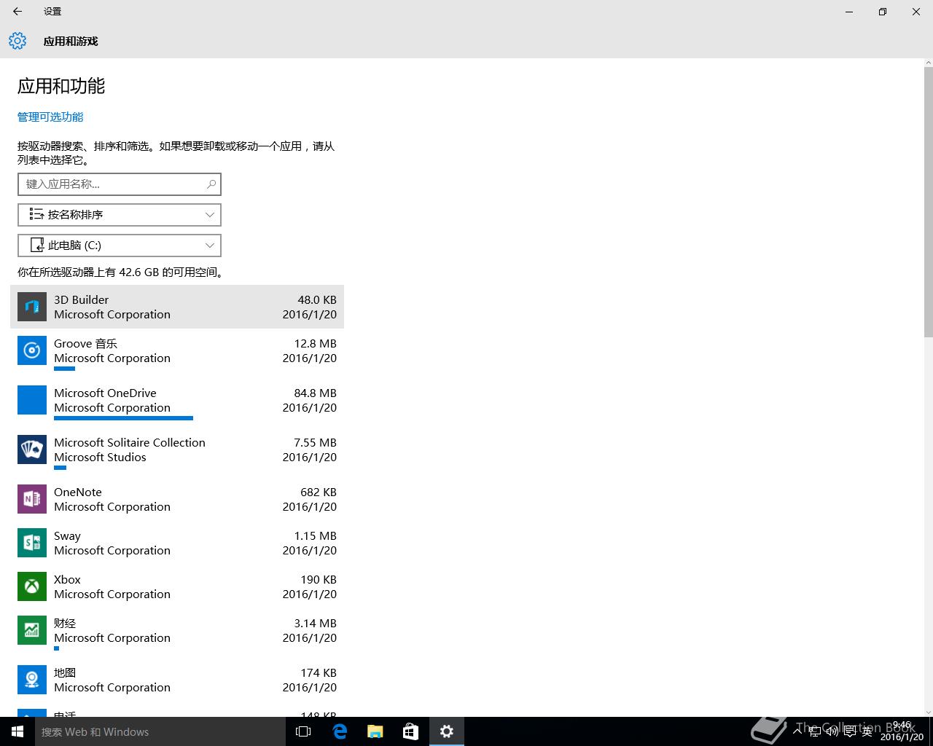This screenshot has height=746, width=933.
Task: Click the Microsoft OneDrive blue icon
Action: click(x=32, y=400)
